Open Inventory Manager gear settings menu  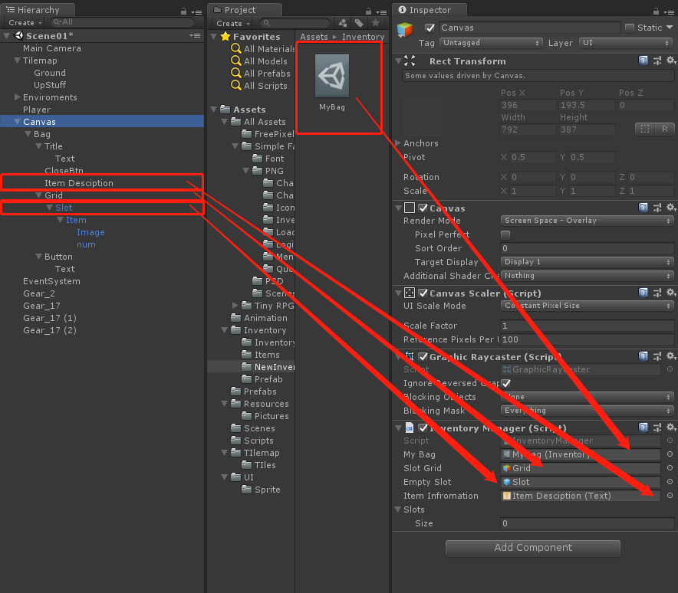pos(670,428)
